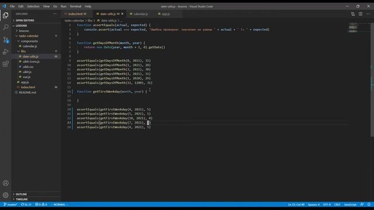374x210 pixels.
Task: Click the getDaysOfMonth function name on line 5
Action: pos(105,43)
